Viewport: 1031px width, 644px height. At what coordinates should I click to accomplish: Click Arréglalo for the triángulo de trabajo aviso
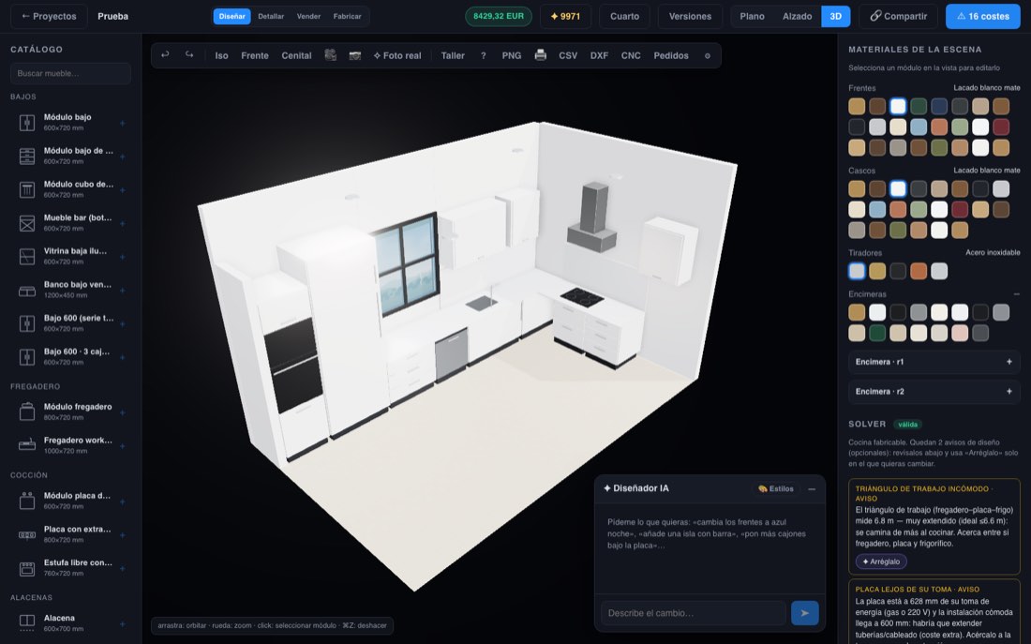click(881, 562)
